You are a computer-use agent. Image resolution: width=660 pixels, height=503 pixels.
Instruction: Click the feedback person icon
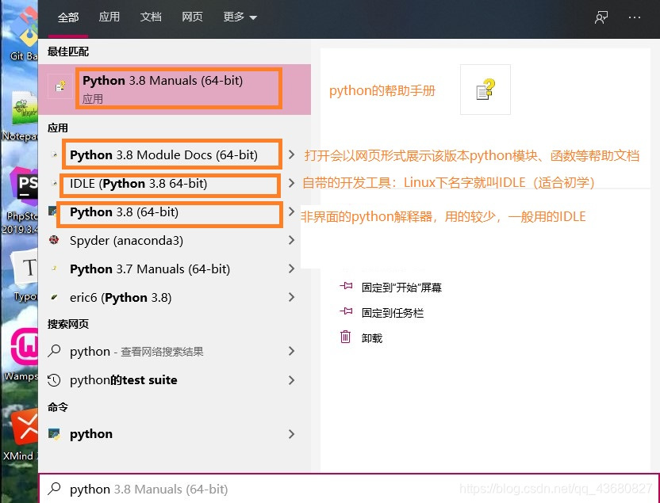pyautogui.click(x=601, y=17)
